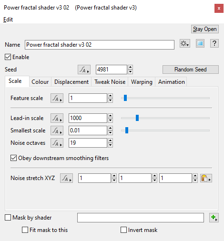This screenshot has height=241, width=224.
Task: Expand Noise stretch XYZ animation menu button
Action: click(66, 178)
